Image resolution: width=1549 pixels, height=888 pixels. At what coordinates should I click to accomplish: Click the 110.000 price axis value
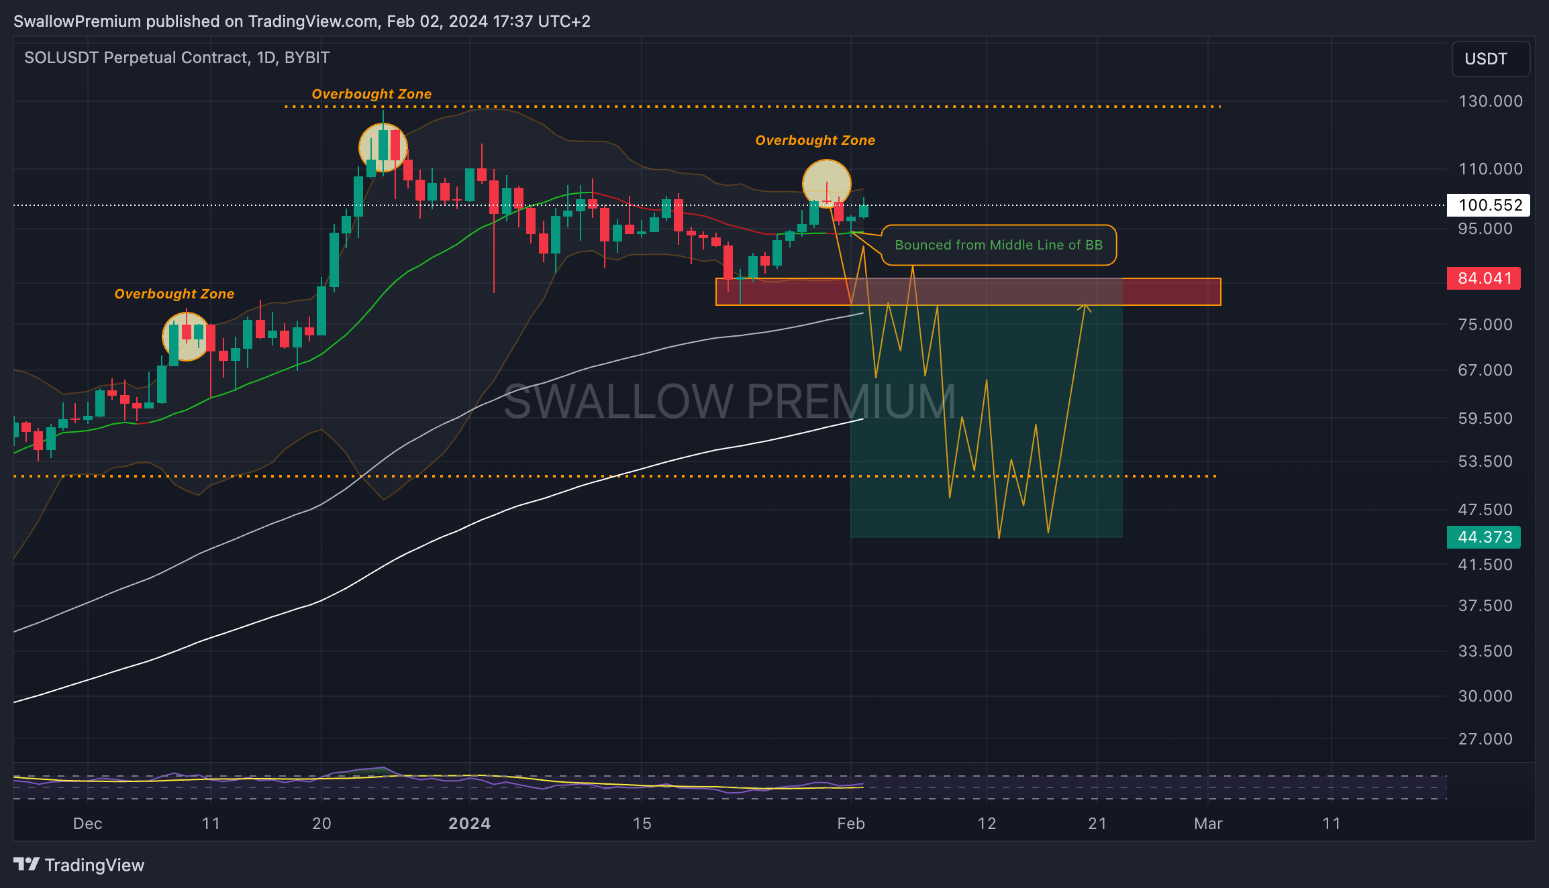[x=1490, y=169]
